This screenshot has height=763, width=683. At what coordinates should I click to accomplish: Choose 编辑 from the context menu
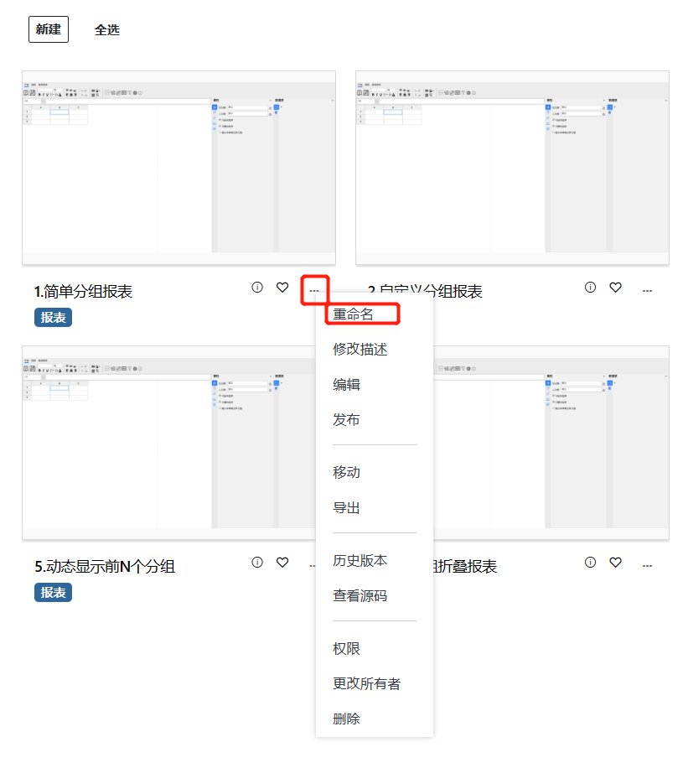click(346, 384)
